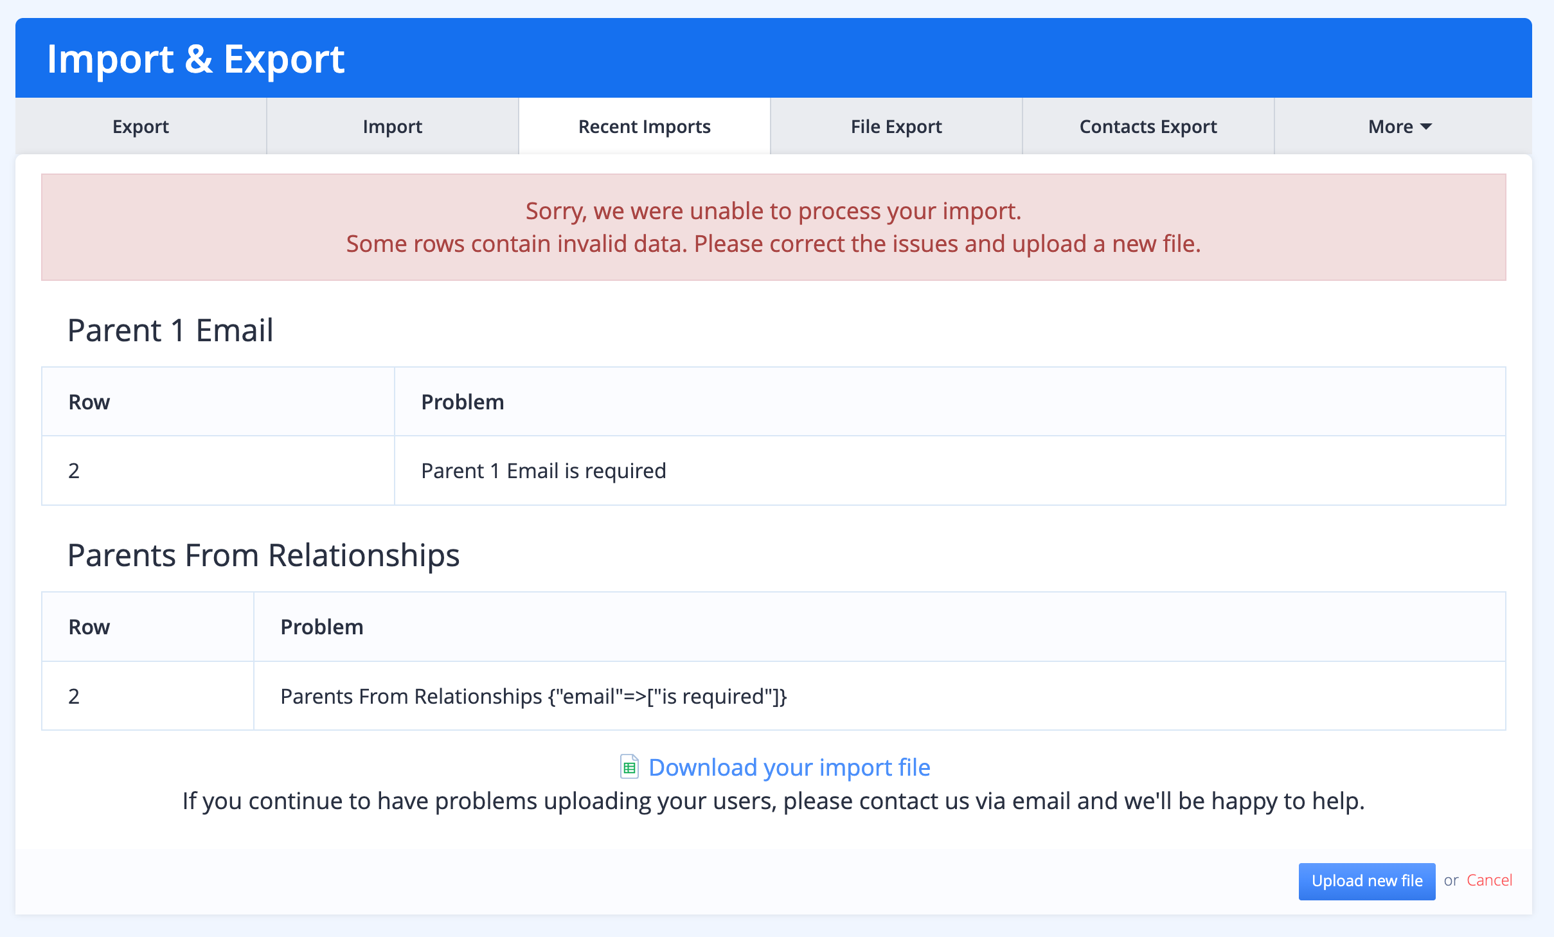Expand the More dropdown menu
This screenshot has width=1554, height=937.
coord(1400,127)
